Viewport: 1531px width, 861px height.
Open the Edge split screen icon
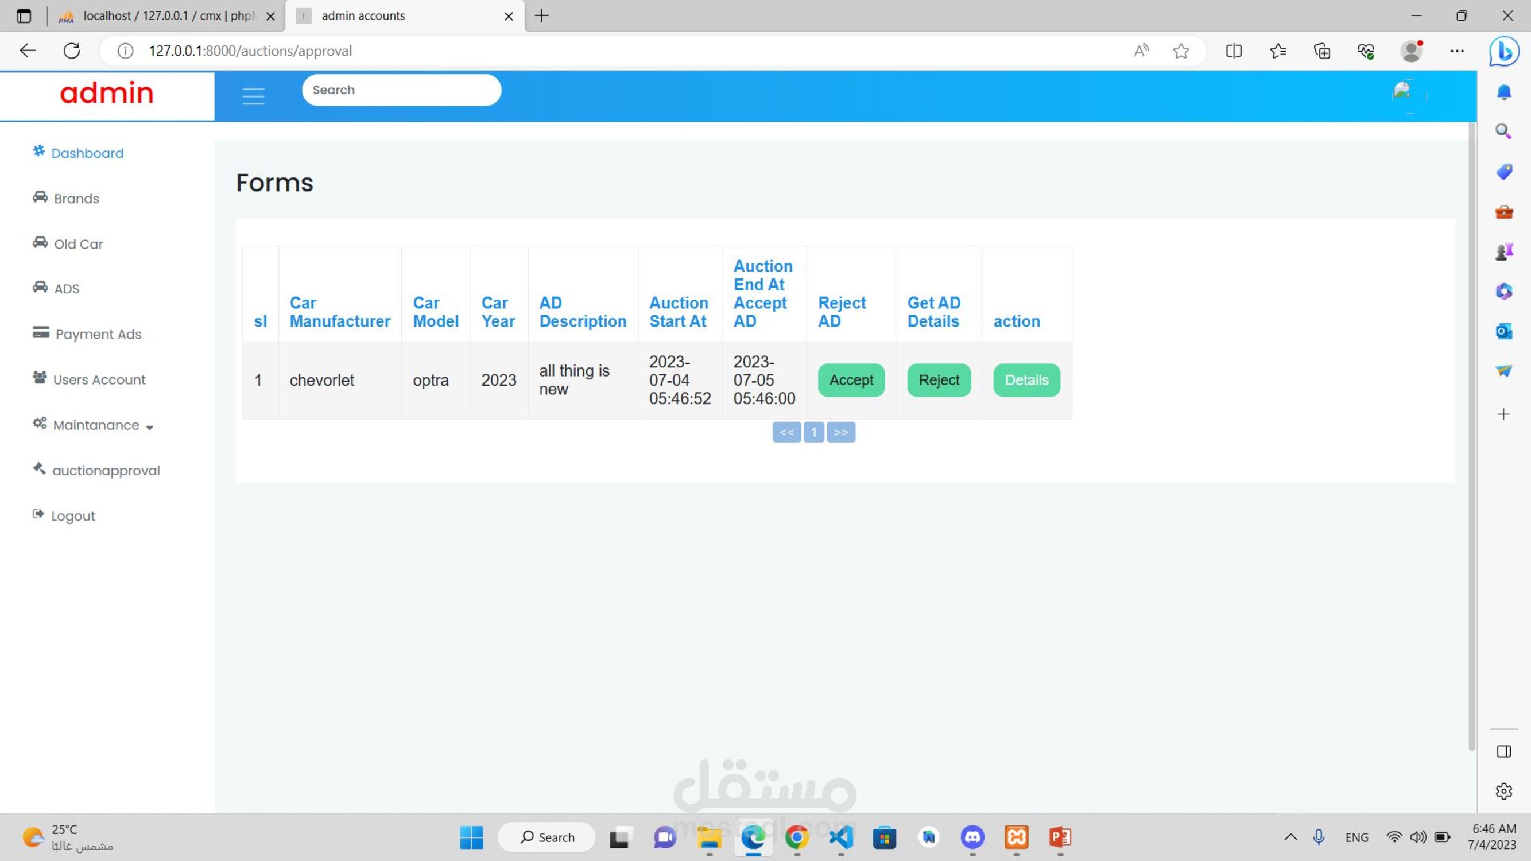[1233, 51]
